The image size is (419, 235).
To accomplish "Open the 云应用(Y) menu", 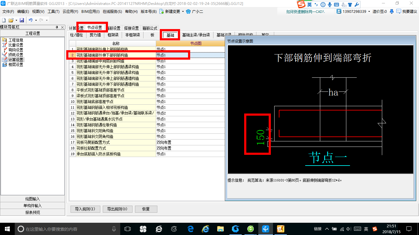I will tap(70, 12).
